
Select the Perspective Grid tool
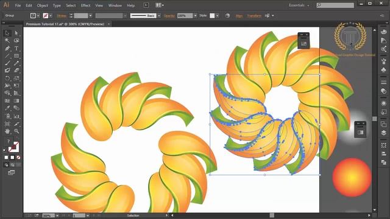click(x=16, y=93)
